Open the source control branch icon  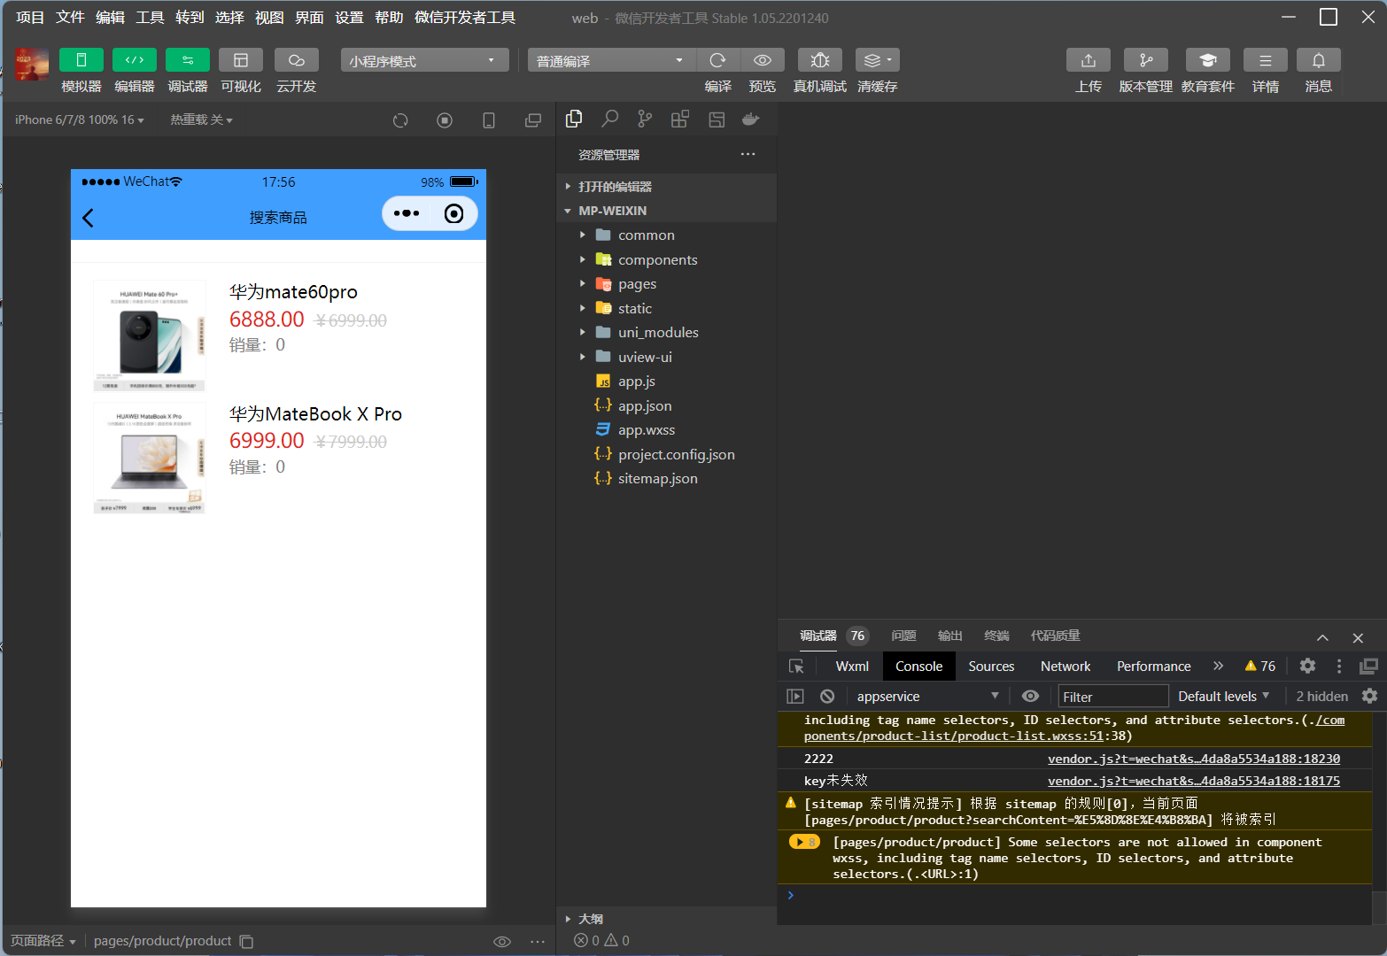coord(645,119)
